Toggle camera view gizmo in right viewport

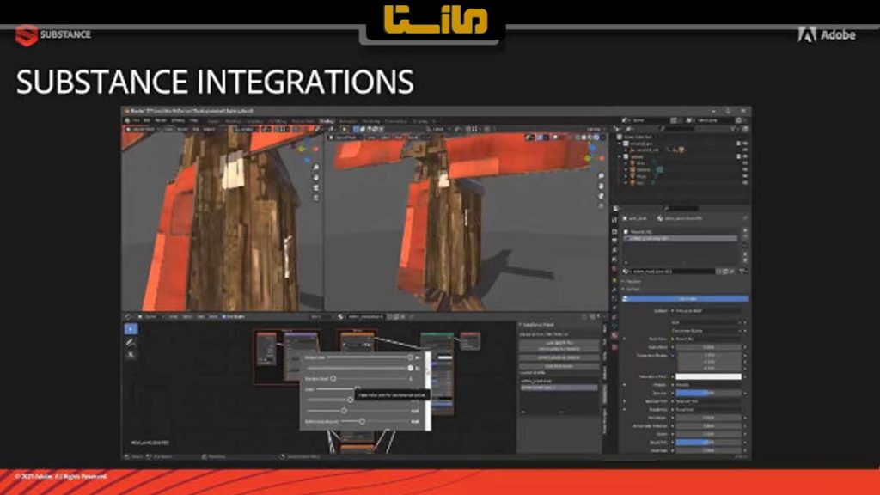[601, 197]
